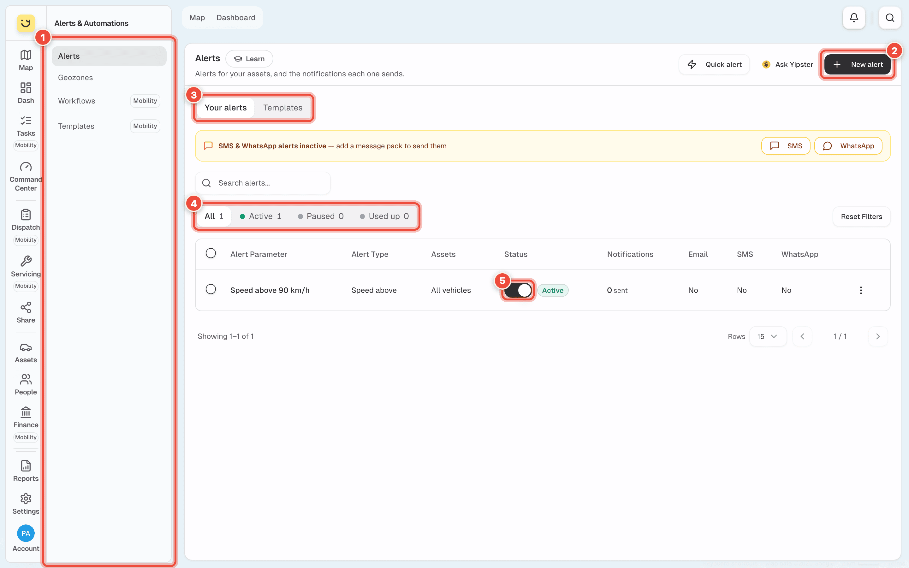This screenshot has height=568, width=909.
Task: Open Settings gear in sidebar
Action: coord(26,504)
